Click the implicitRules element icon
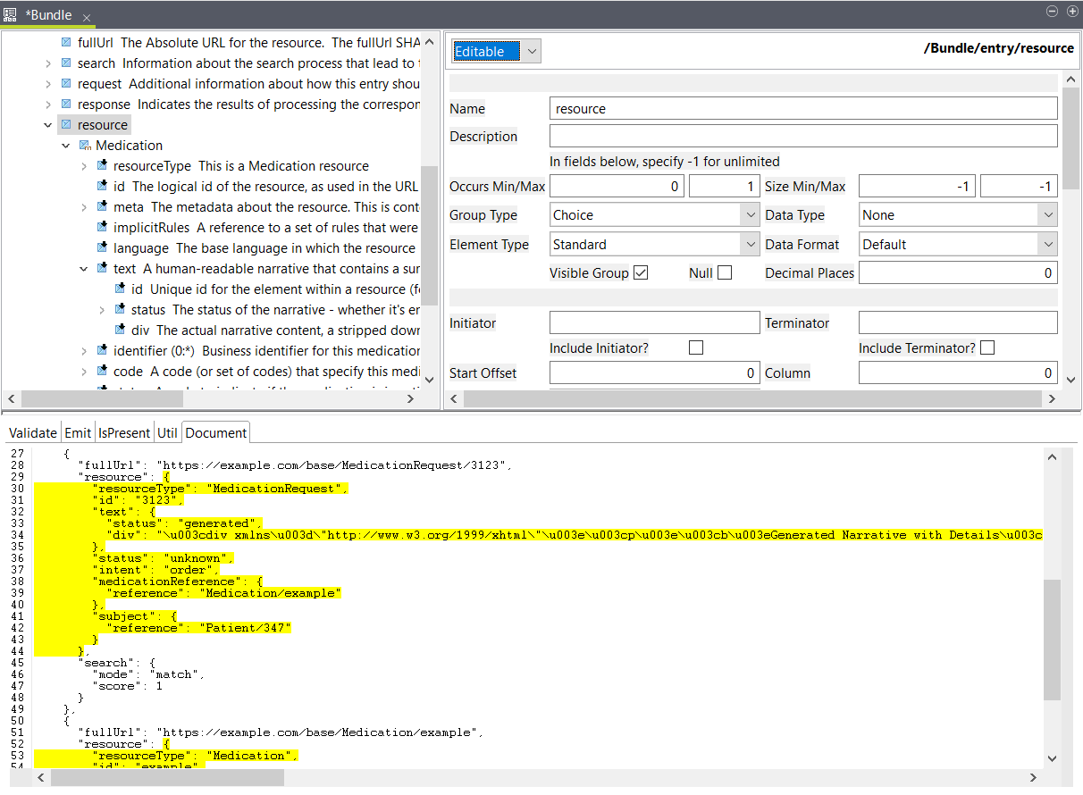This screenshot has width=1083, height=795. pyautogui.click(x=102, y=228)
